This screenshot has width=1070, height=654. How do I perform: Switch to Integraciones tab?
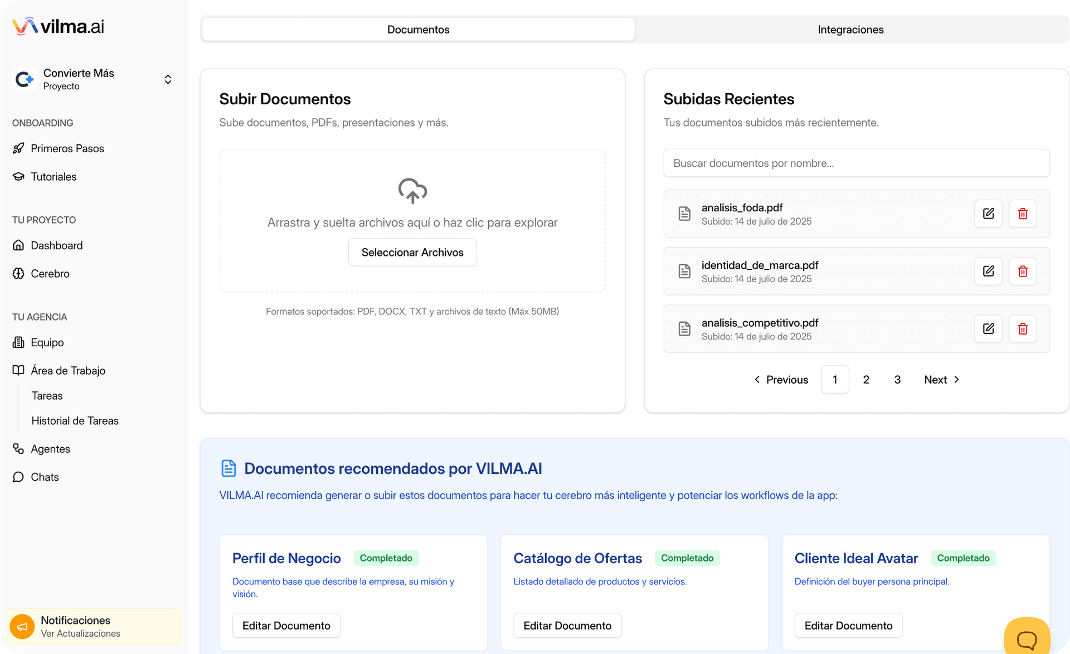[x=850, y=30]
